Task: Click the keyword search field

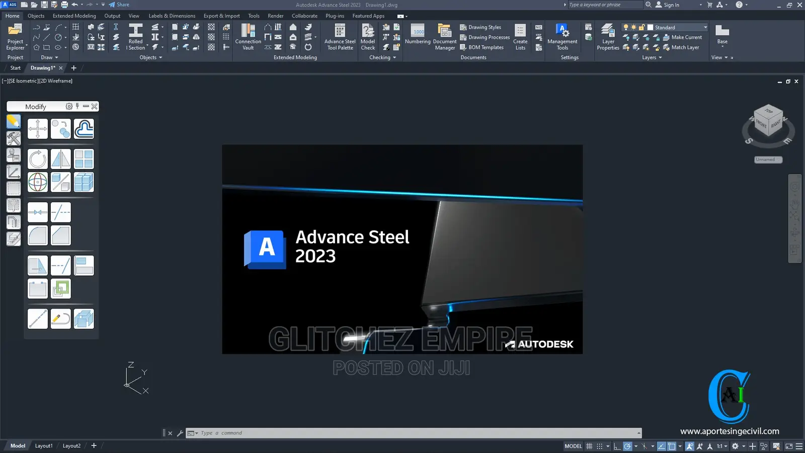Action: click(x=605, y=5)
